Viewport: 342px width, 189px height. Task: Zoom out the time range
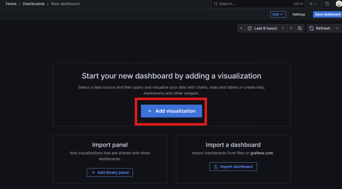tap(300, 28)
